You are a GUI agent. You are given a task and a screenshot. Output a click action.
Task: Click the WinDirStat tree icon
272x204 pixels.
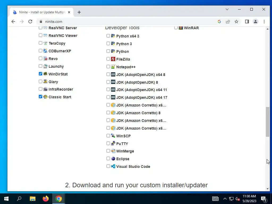45,74
